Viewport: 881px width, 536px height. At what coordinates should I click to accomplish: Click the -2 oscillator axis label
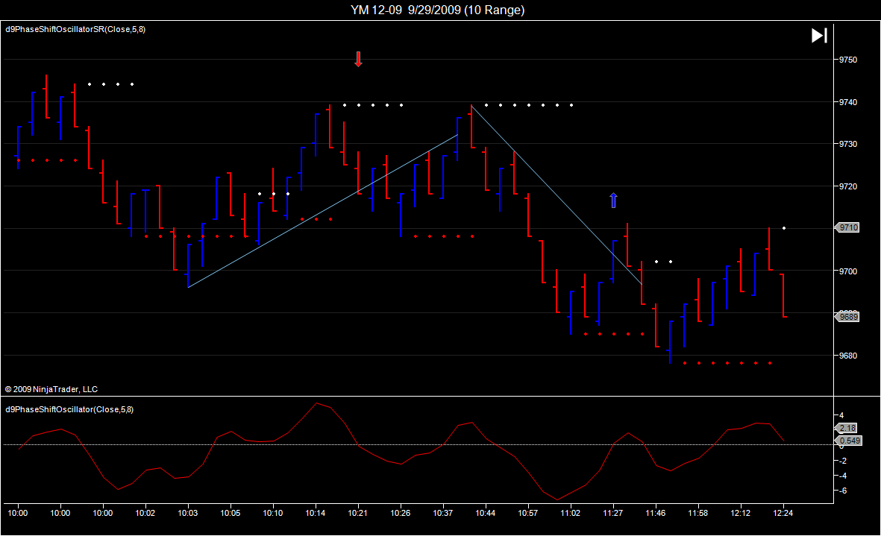[843, 461]
